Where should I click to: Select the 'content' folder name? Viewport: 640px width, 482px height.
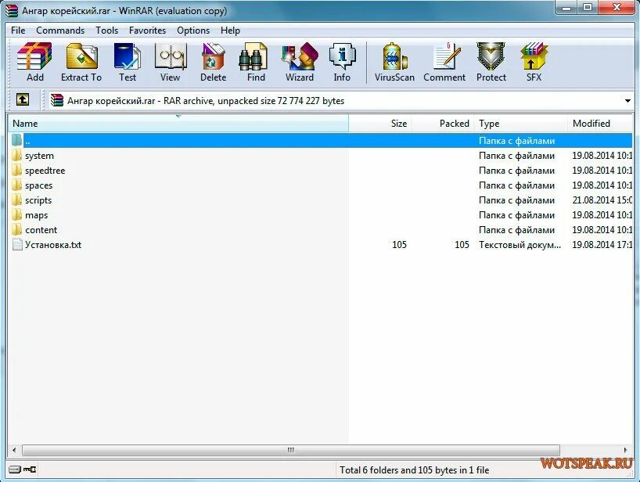click(41, 230)
